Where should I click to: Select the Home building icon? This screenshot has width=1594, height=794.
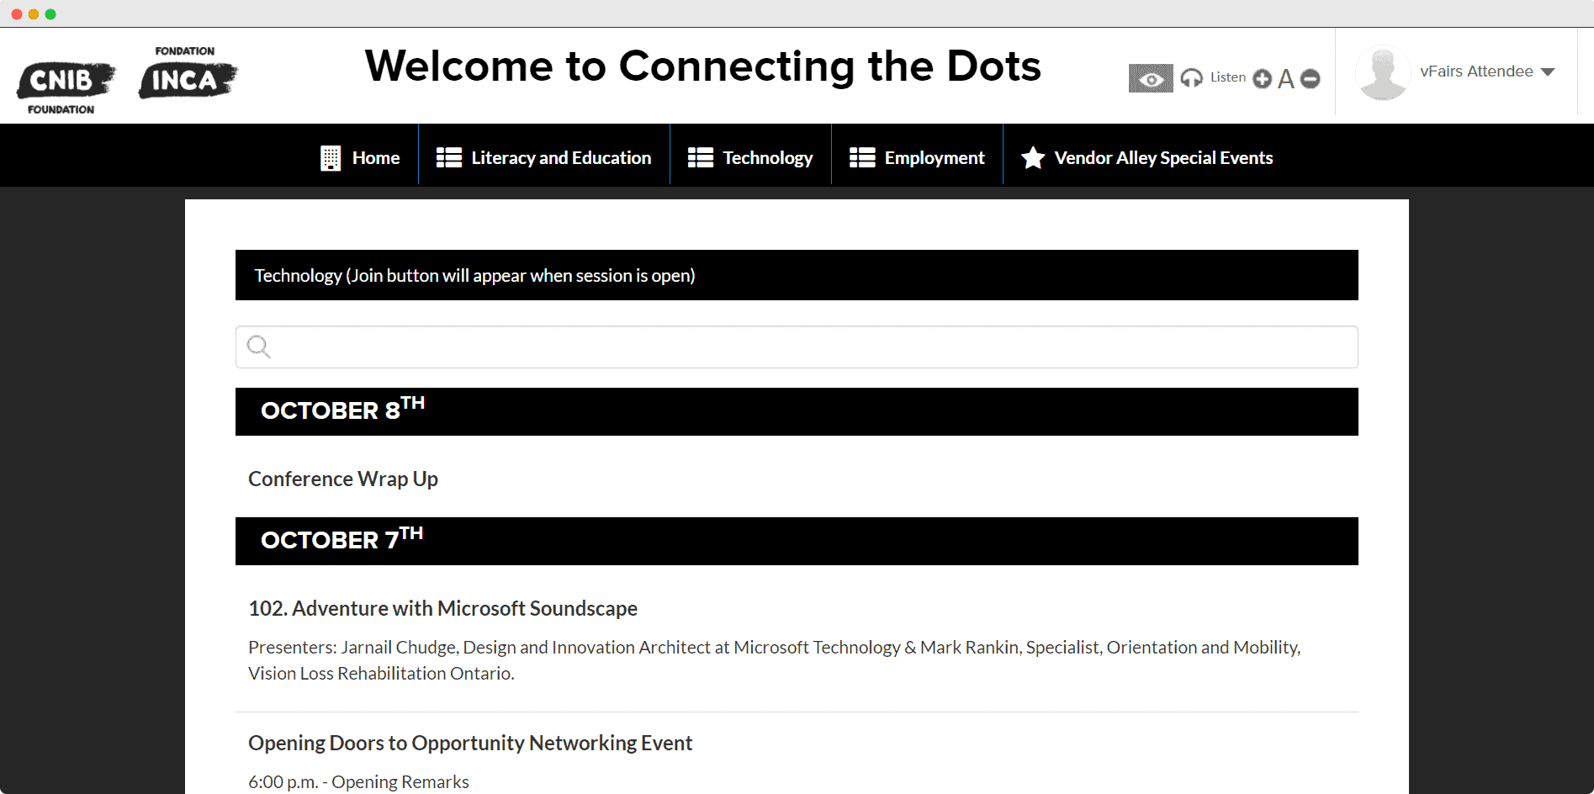pyautogui.click(x=330, y=156)
